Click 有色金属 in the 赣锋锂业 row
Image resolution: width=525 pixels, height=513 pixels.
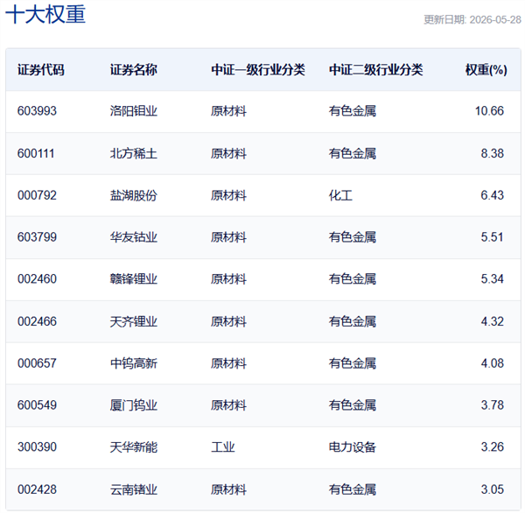click(353, 279)
